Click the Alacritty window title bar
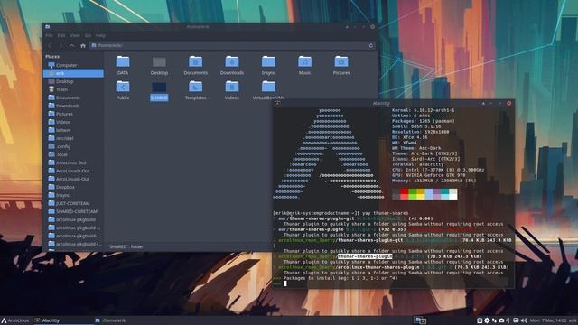The height and width of the screenshot is (325, 578). (394, 103)
